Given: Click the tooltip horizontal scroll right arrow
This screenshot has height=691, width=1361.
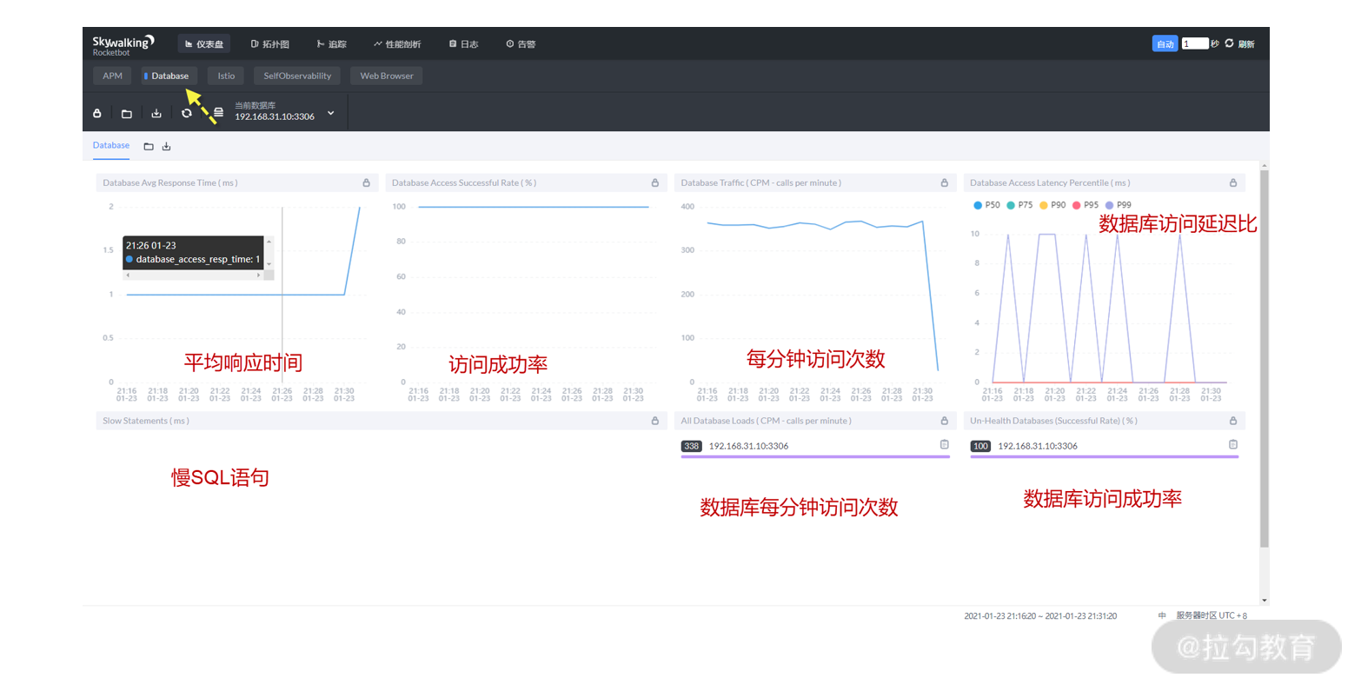Looking at the screenshot, I should [258, 275].
